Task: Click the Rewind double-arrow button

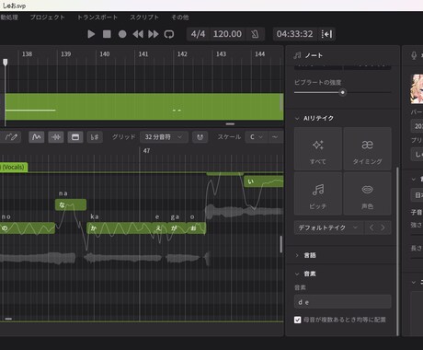Action: 138,34
